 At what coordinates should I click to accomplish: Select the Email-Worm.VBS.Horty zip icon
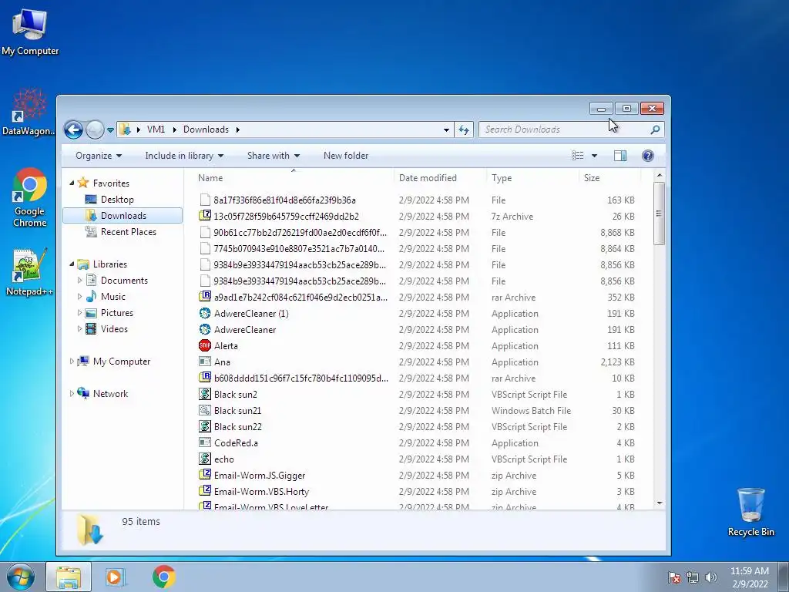point(205,491)
